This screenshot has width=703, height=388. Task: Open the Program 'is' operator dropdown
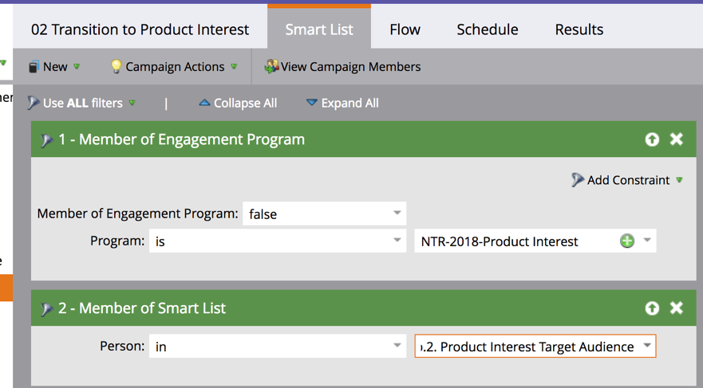pyautogui.click(x=277, y=241)
